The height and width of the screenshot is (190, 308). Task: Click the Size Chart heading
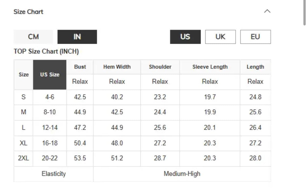28,12
